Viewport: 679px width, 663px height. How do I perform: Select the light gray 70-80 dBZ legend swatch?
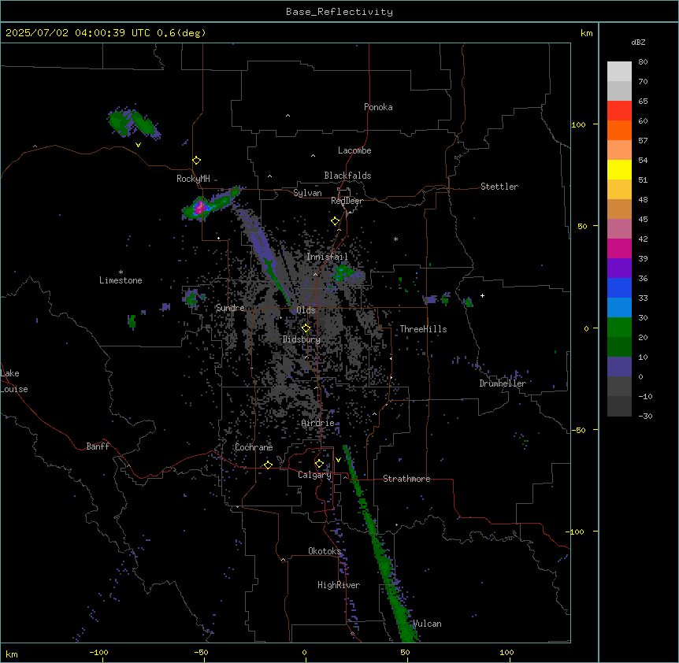click(x=619, y=72)
